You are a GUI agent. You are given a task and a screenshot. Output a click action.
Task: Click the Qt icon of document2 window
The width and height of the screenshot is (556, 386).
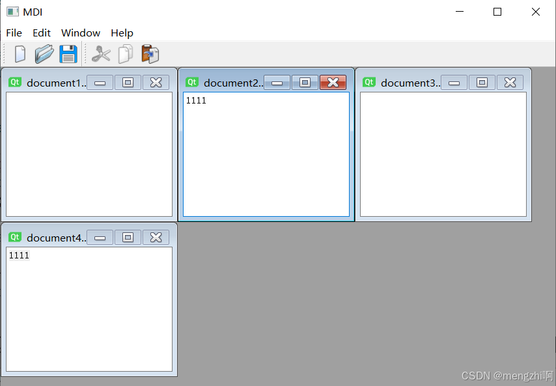tap(192, 82)
